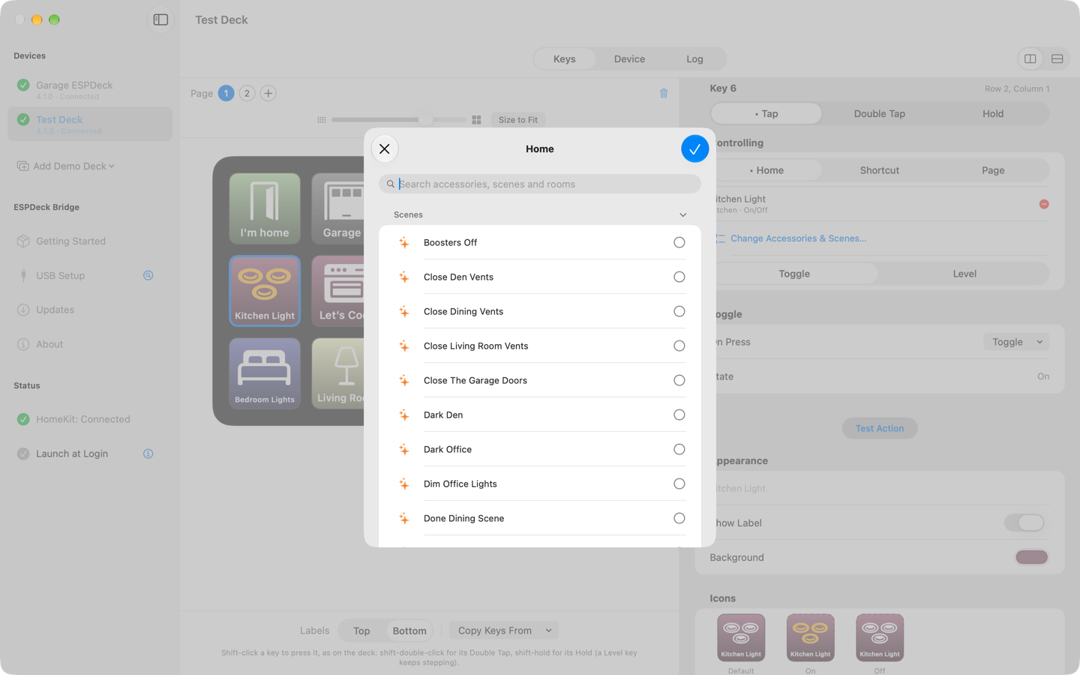The width and height of the screenshot is (1080, 675).
Task: Open the On Press Toggle dropdown
Action: click(1016, 342)
